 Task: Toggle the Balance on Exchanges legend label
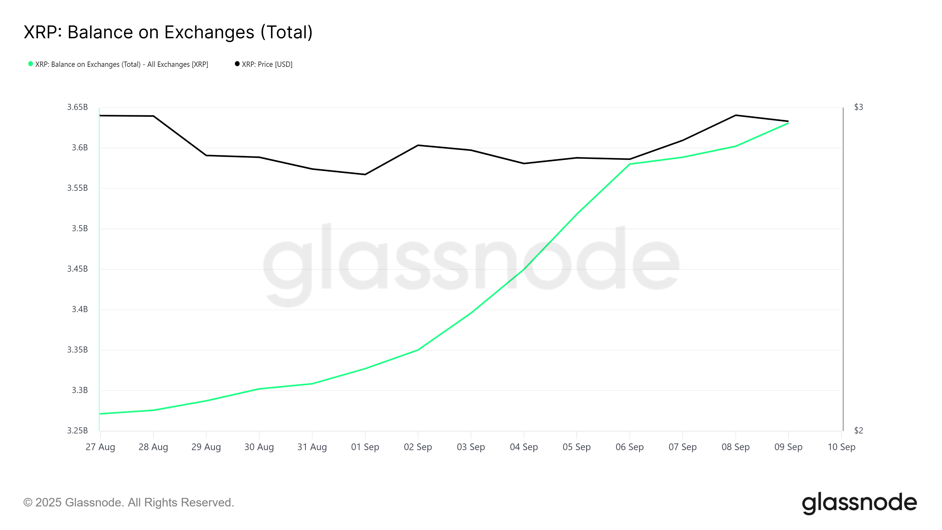121,64
